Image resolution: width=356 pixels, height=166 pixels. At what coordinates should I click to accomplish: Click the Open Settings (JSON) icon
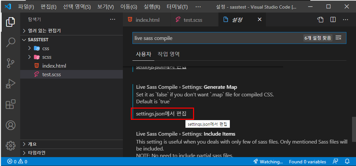[320, 20]
